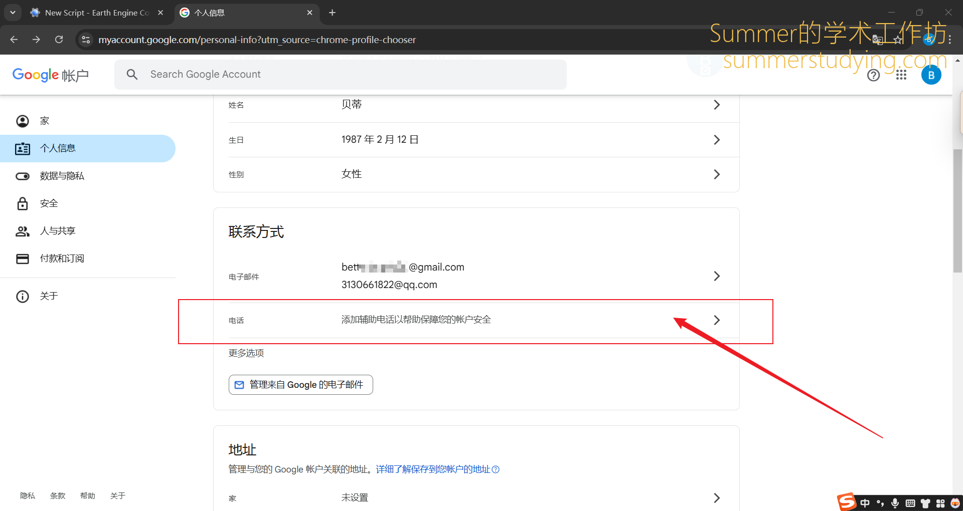963x511 pixels.
Task: Click the about info circle icon
Action: coord(23,297)
